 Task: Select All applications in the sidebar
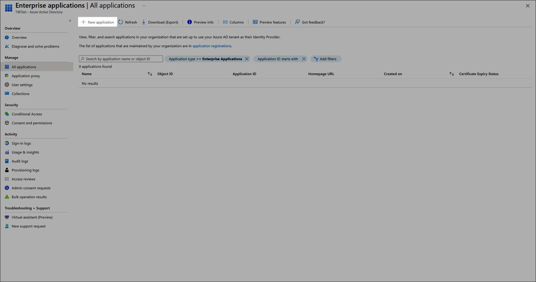(36, 67)
